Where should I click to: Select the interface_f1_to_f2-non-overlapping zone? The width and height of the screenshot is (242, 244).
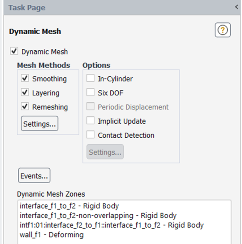[98, 216]
